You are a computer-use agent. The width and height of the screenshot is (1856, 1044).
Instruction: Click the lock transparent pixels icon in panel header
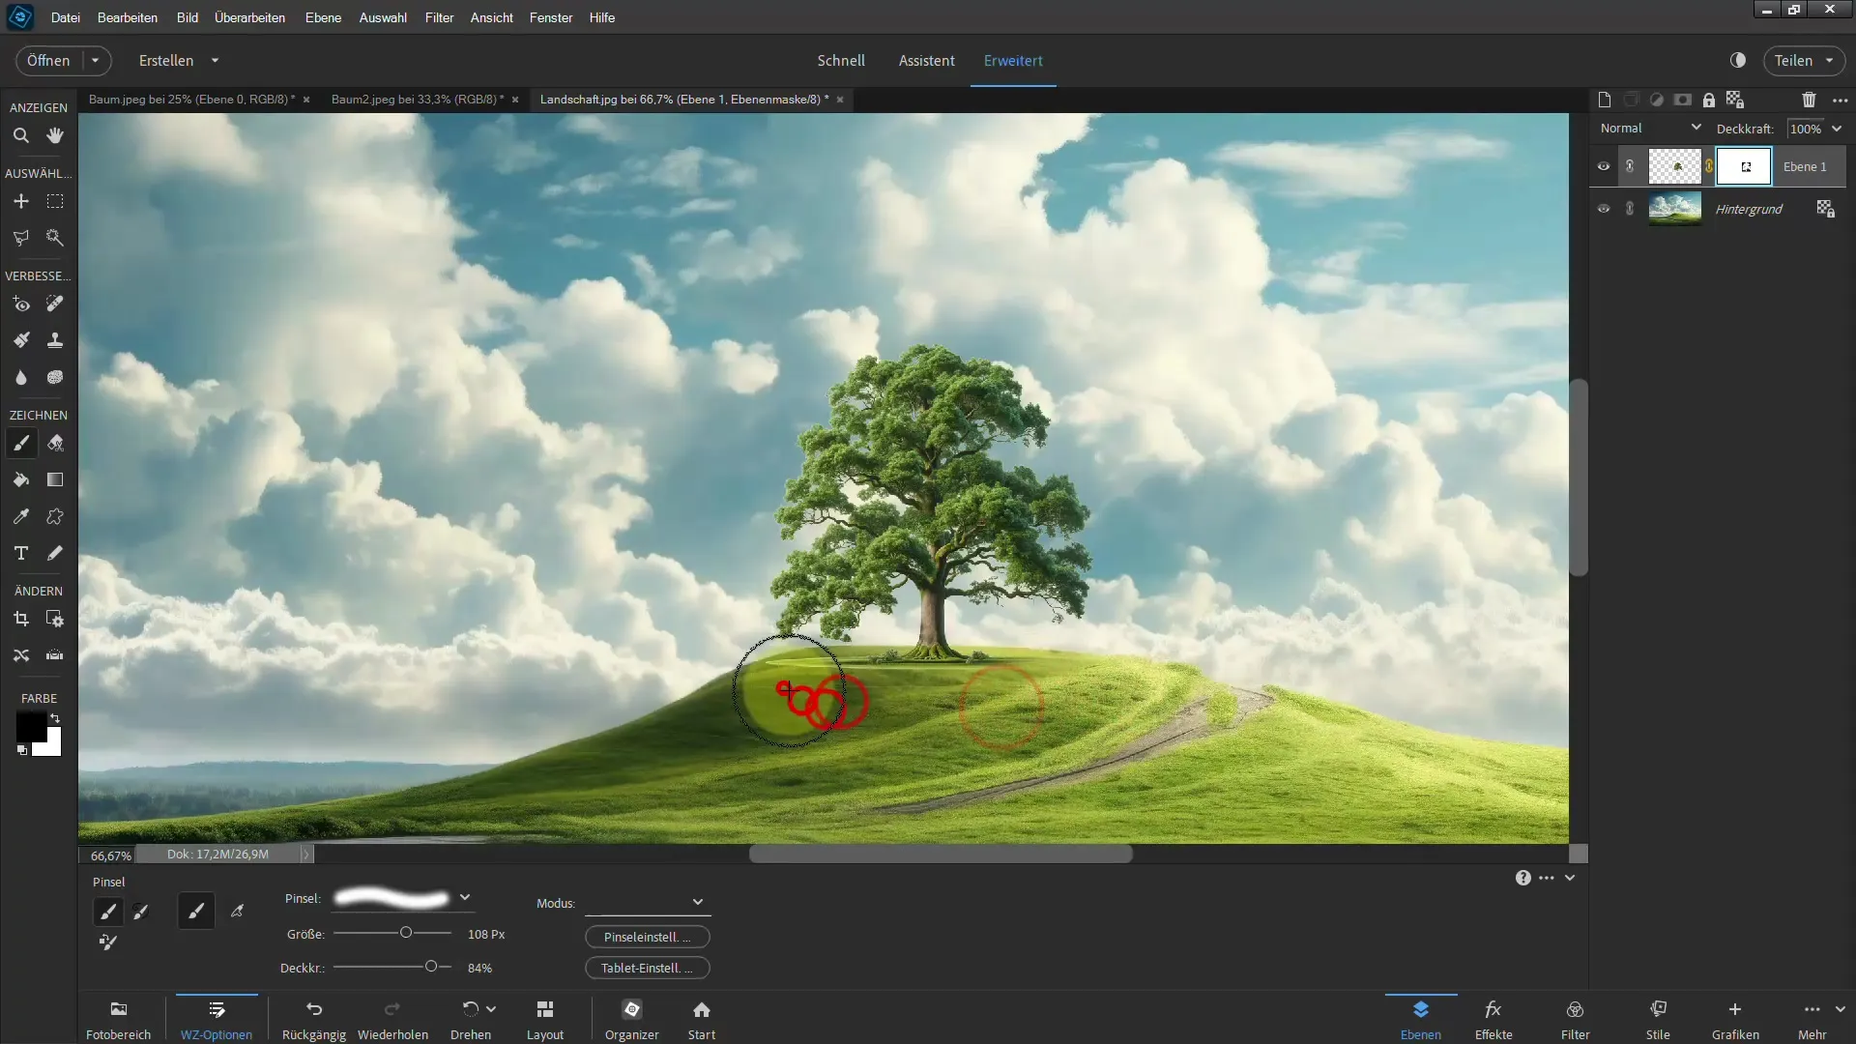tap(1735, 100)
